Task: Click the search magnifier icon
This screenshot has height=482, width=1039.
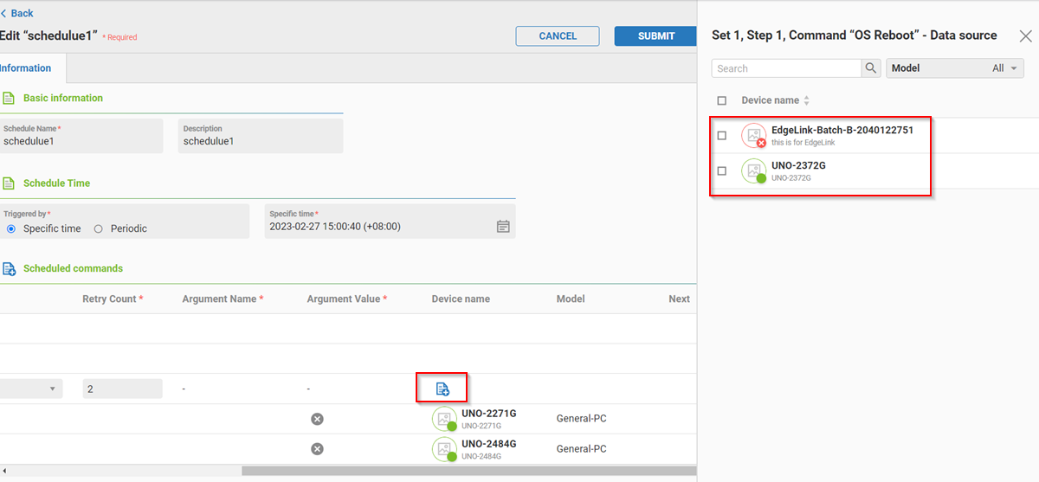Action: click(871, 68)
